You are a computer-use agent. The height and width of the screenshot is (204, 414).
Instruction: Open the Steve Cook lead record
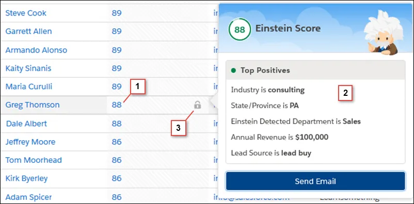coord(26,13)
